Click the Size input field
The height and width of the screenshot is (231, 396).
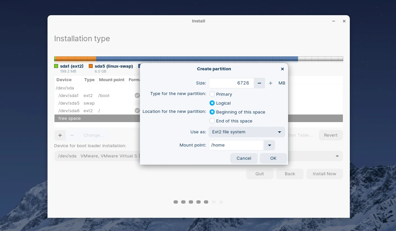click(231, 83)
